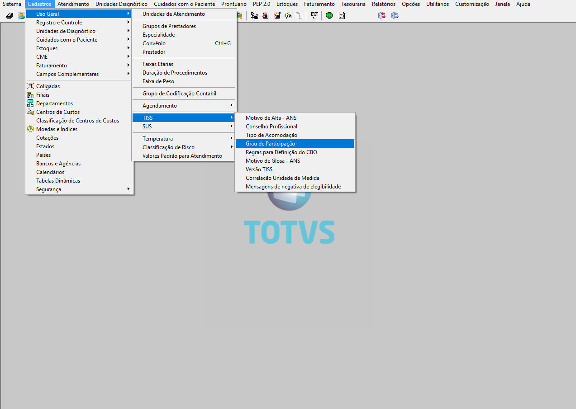Open the Atendimento menu

click(73, 4)
